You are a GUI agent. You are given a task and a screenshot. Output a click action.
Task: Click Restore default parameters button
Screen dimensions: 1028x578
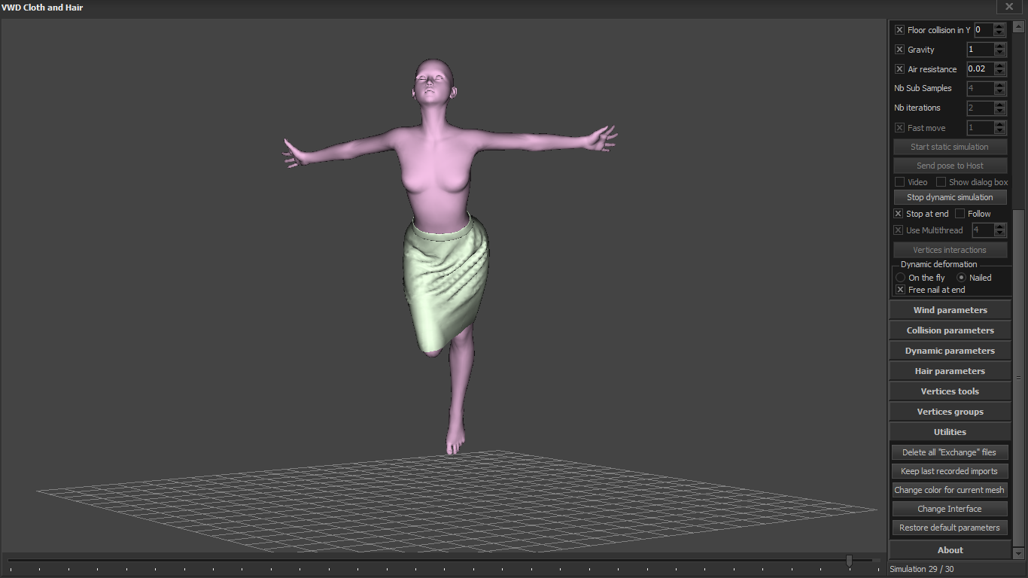click(x=950, y=528)
